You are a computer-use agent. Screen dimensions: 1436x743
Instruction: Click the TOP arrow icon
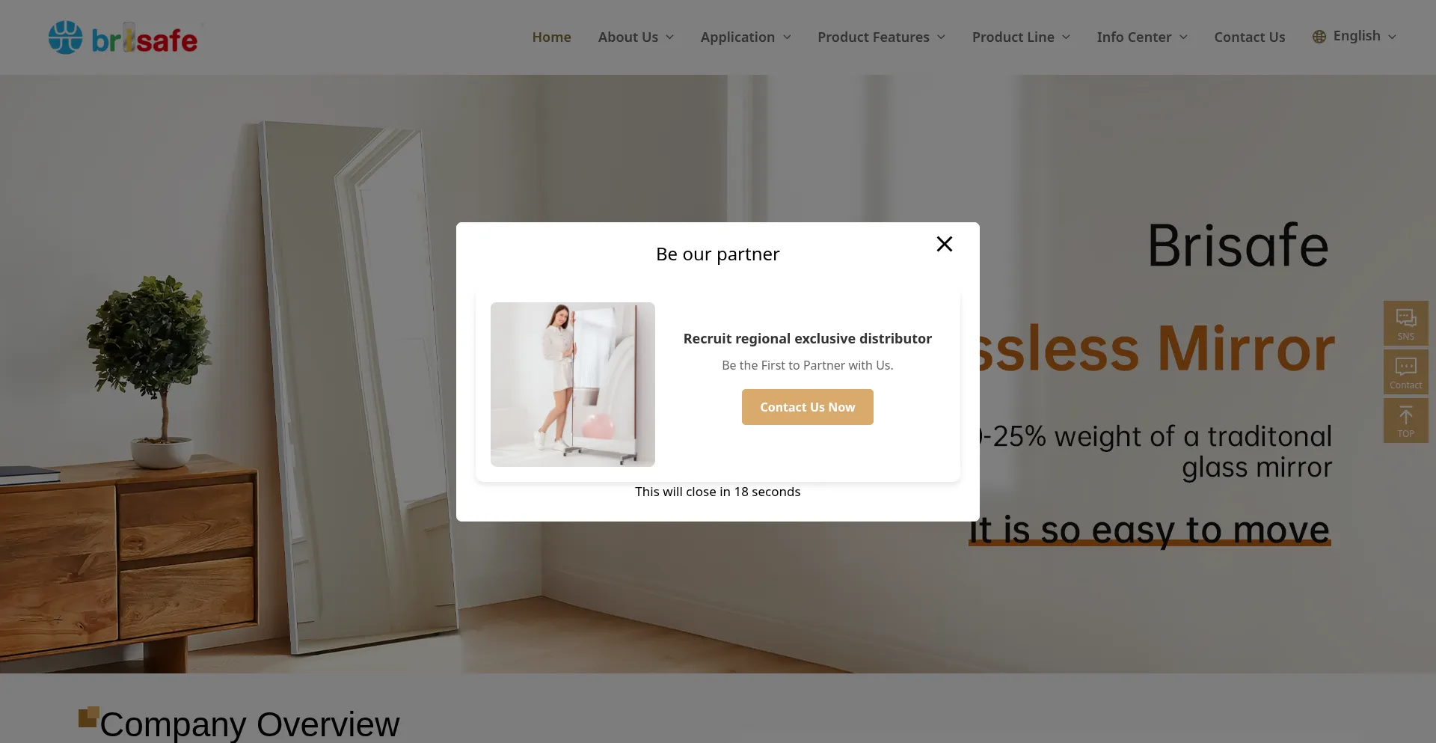click(x=1406, y=421)
